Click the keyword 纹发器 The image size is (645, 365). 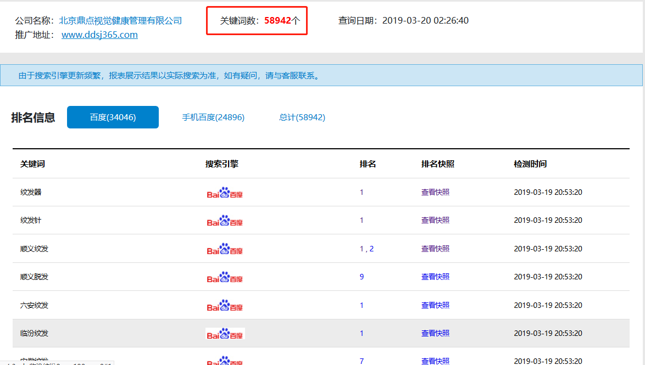[x=31, y=192]
